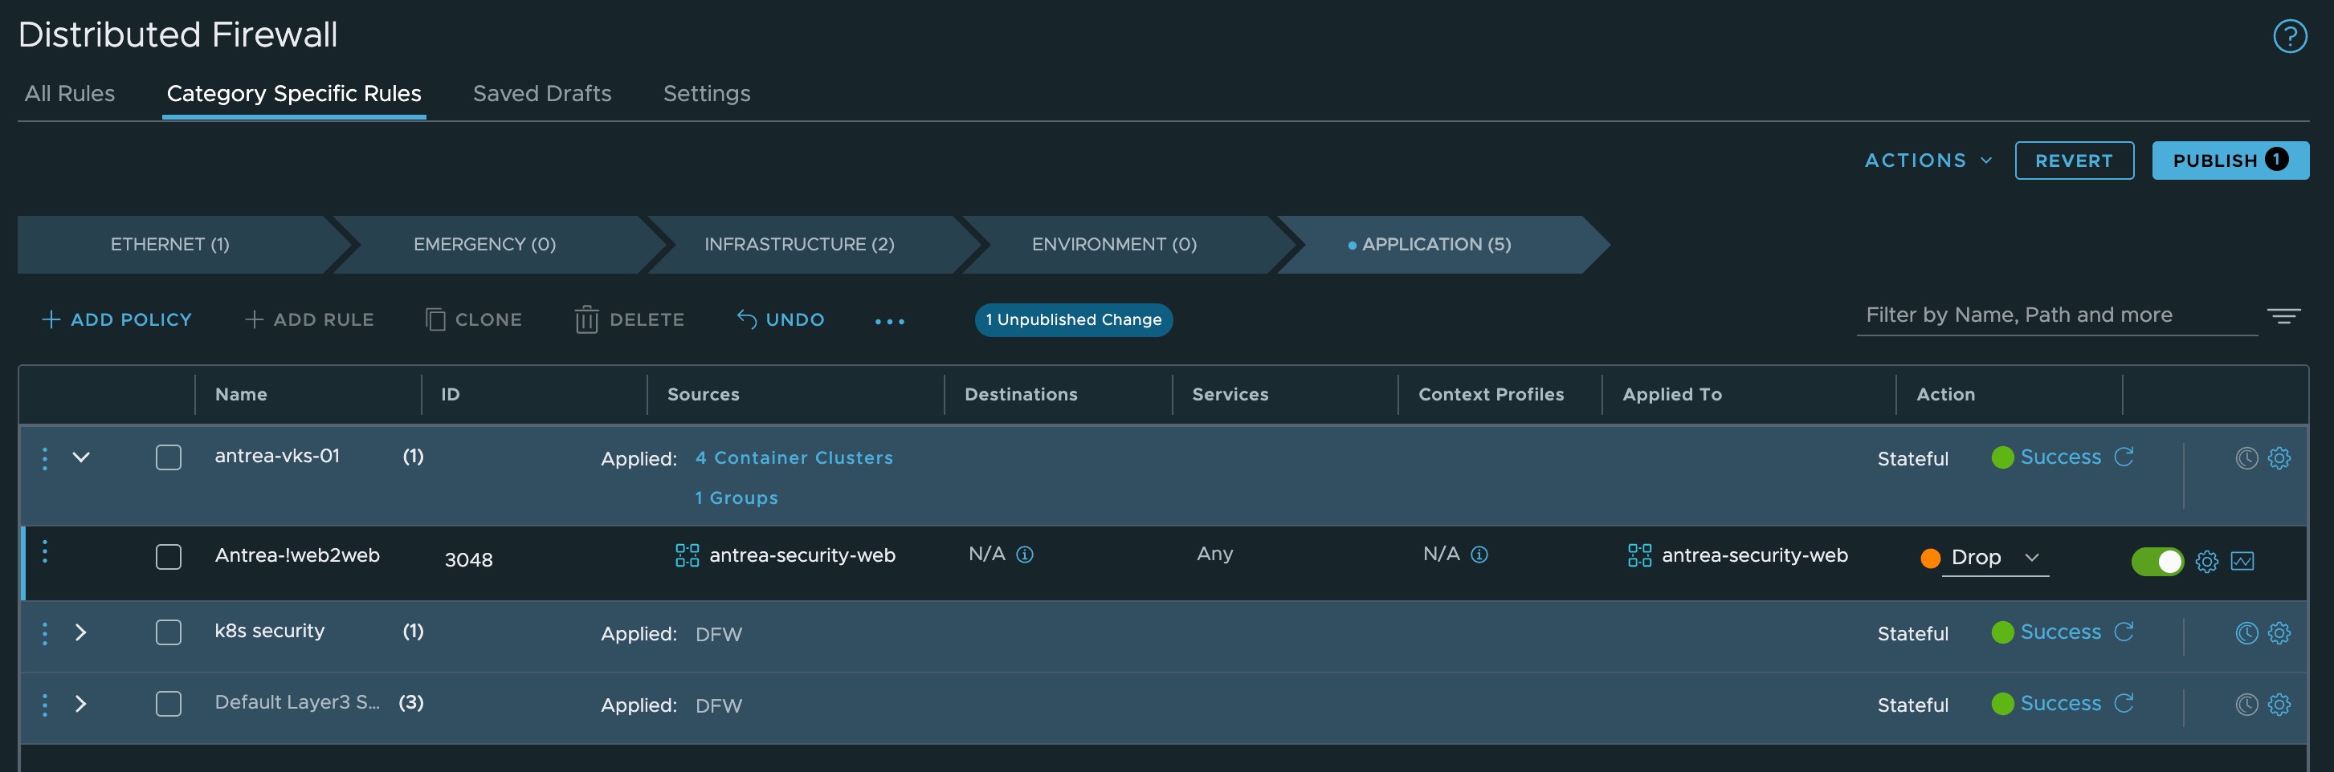Collapse the antrea-vks-01 policy
The image size is (2334, 772).
(80, 457)
